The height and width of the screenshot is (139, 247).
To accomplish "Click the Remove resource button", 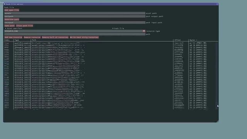I will (32, 37).
